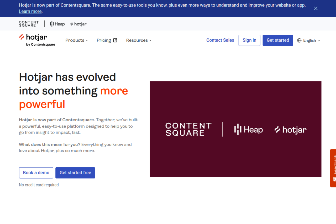Click the Heap logo in the maroon hero image

click(248, 129)
